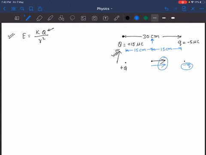Viewport: 206px width, 155px height.
Task: Tap the screen recording indicator
Action: pyautogui.click(x=183, y=2)
